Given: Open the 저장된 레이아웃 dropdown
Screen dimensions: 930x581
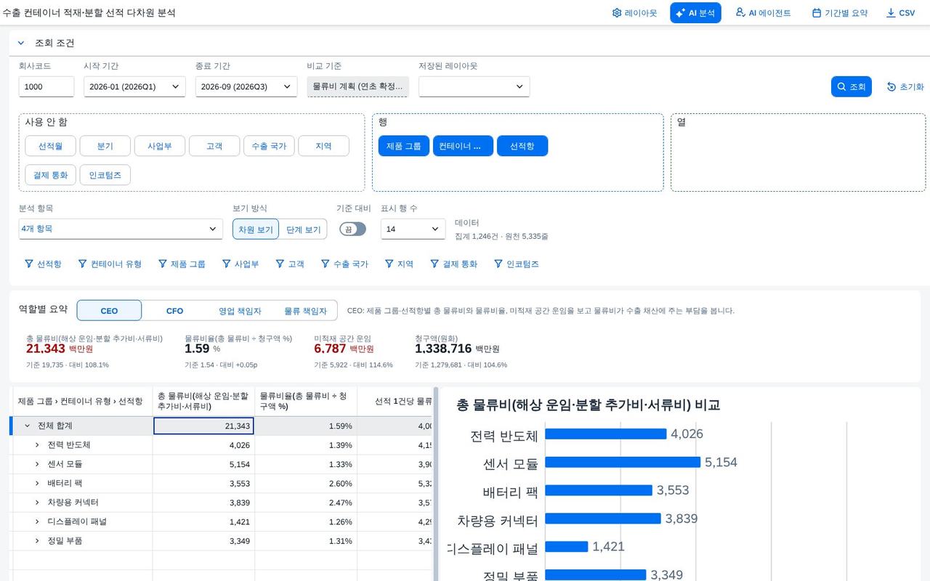Looking at the screenshot, I should pos(474,86).
